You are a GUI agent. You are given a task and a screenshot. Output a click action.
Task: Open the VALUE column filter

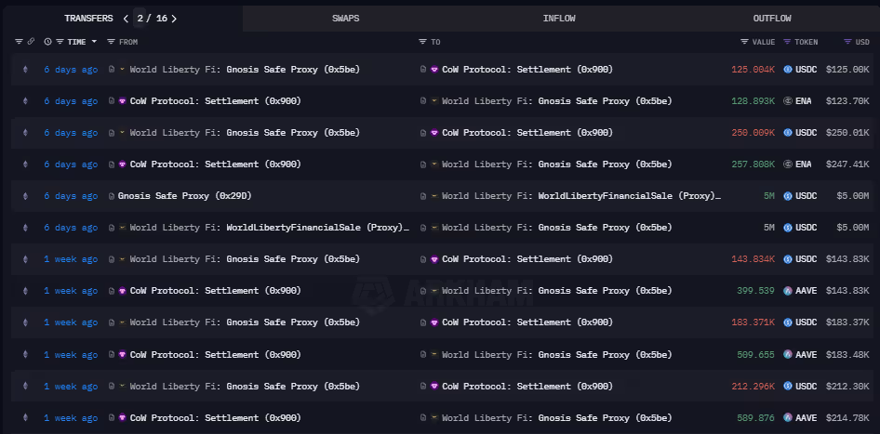coord(745,42)
